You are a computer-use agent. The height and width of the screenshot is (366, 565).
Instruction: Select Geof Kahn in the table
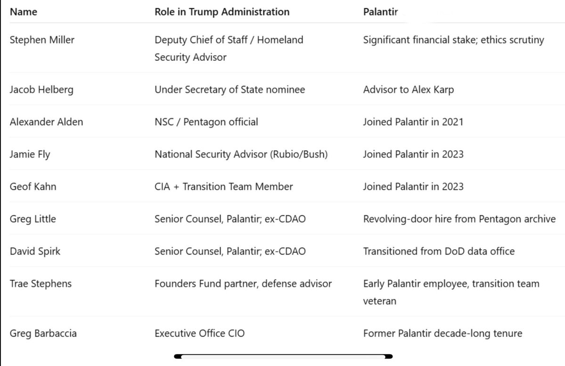(33, 187)
